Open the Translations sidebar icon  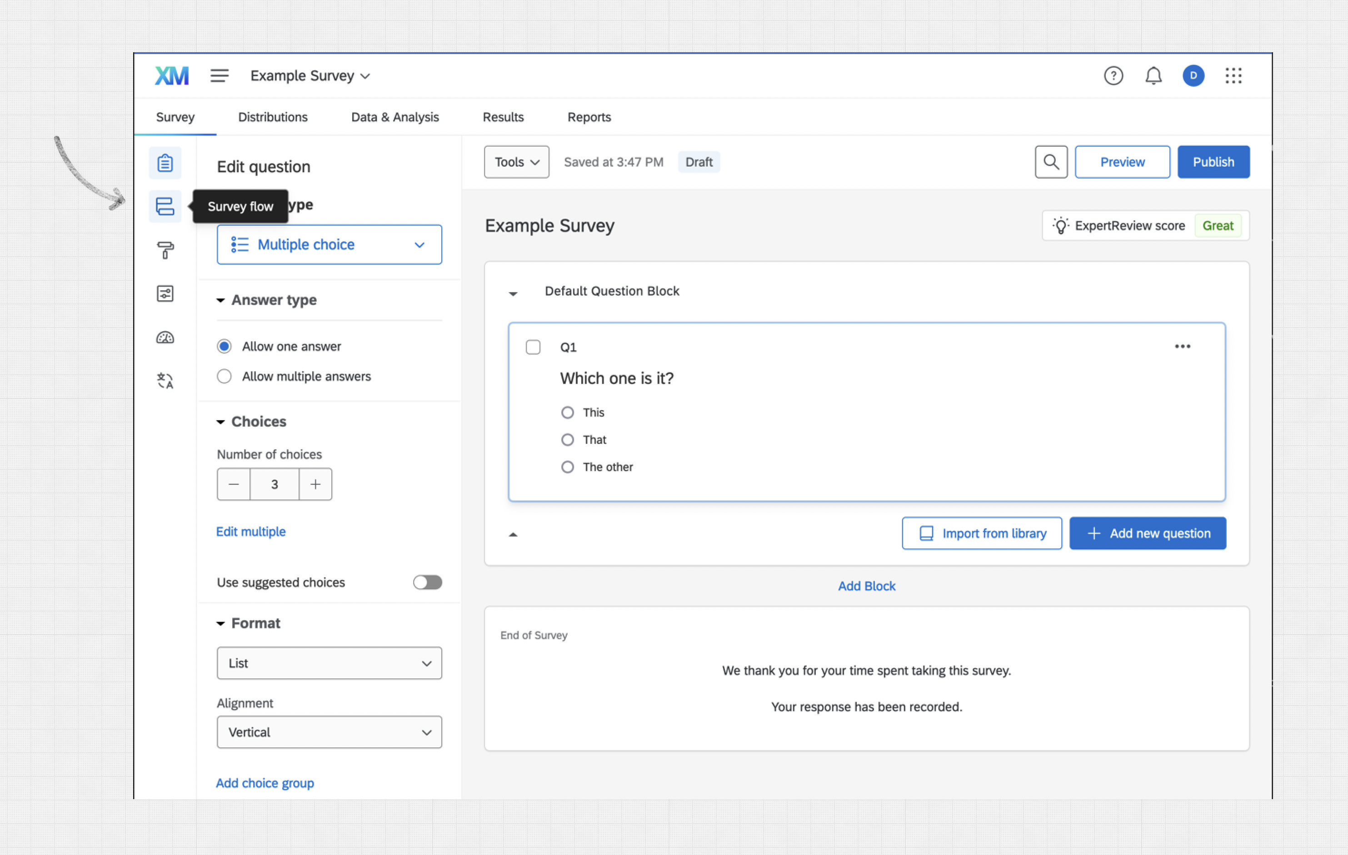165,381
